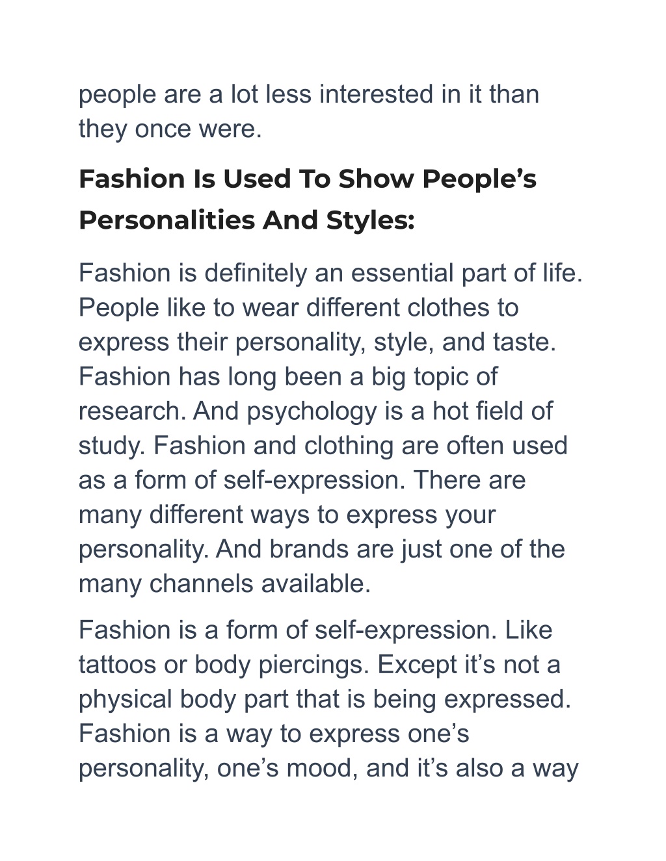Click the heading 'Fashion Is Used To Show People's'
The image size is (666, 861).
[x=308, y=179]
